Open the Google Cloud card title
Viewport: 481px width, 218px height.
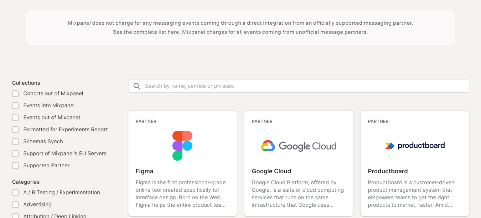[271, 171]
